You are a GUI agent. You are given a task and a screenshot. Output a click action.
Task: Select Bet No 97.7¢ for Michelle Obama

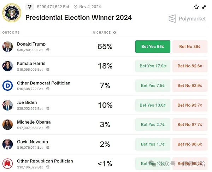190,124
